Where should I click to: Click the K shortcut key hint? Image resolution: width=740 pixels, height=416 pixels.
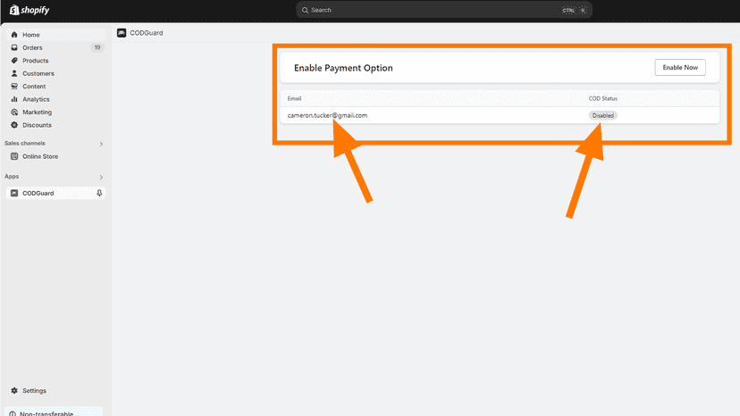point(584,11)
